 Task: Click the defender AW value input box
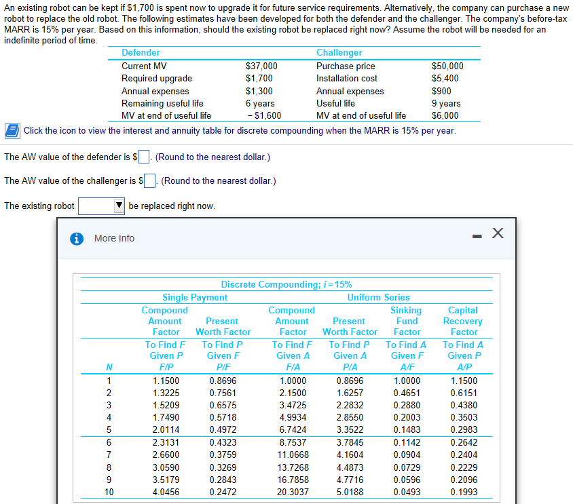[143, 157]
